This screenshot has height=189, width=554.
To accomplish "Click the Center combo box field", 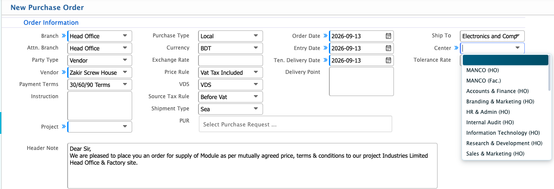I will (492, 48).
